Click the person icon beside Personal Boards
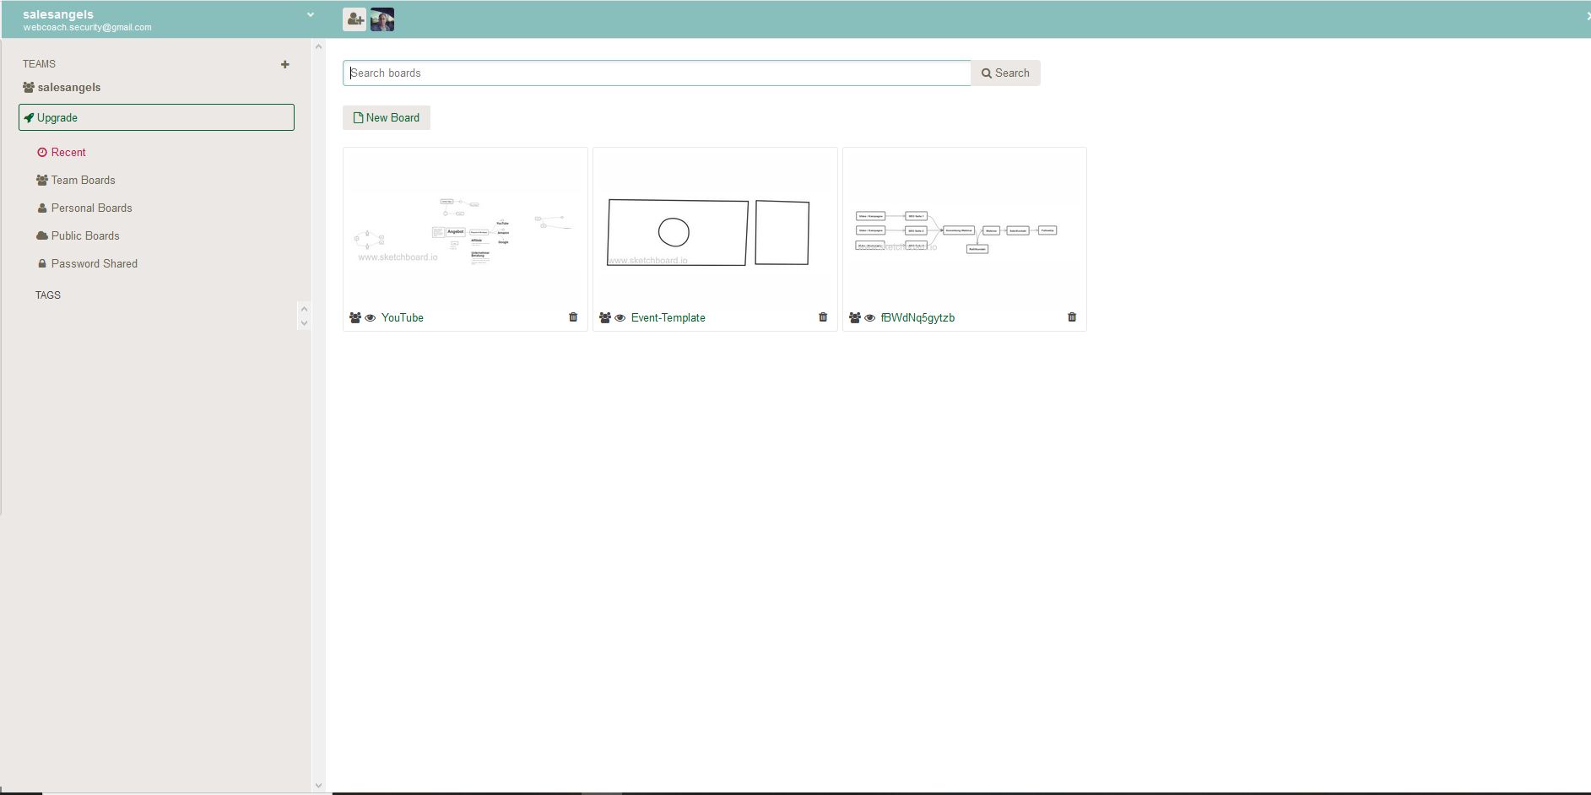 [42, 208]
